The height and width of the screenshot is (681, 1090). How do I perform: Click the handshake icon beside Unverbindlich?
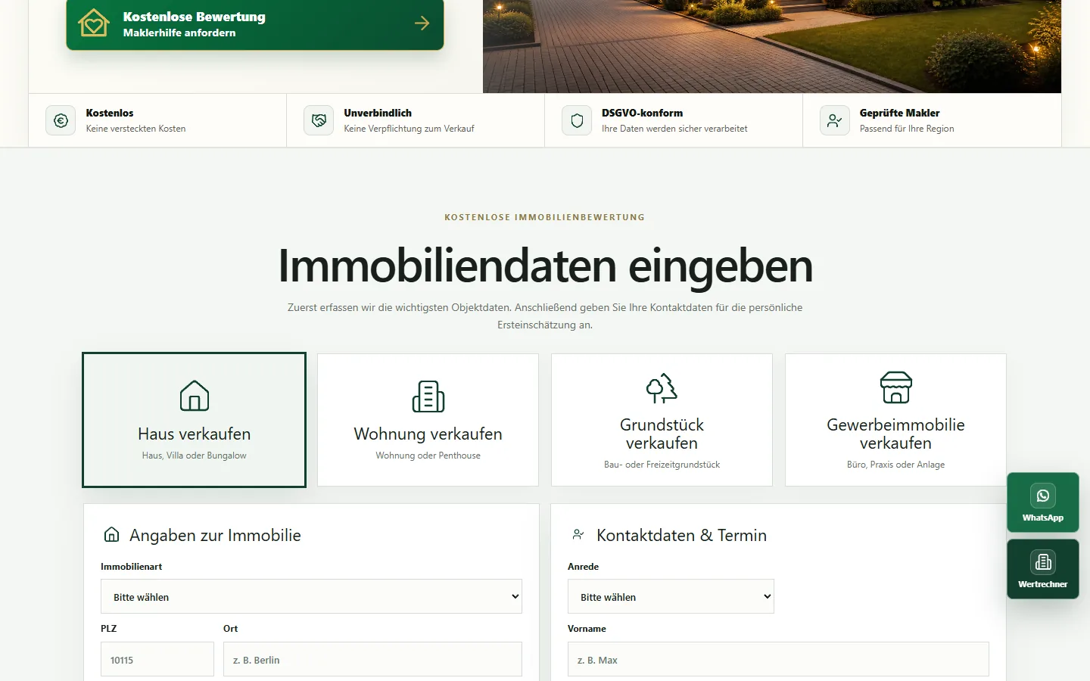coord(319,120)
